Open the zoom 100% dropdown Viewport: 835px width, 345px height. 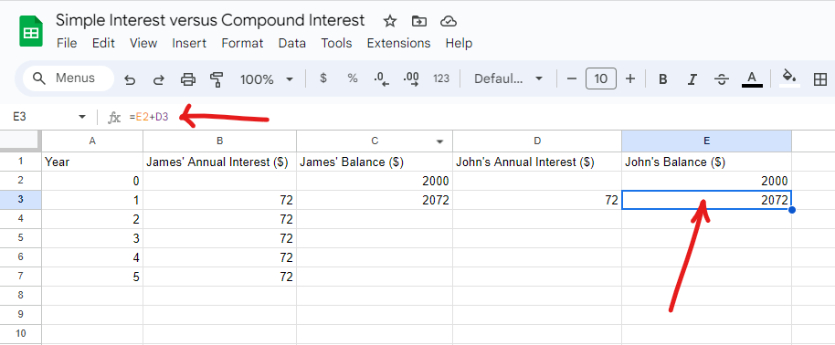(266, 79)
